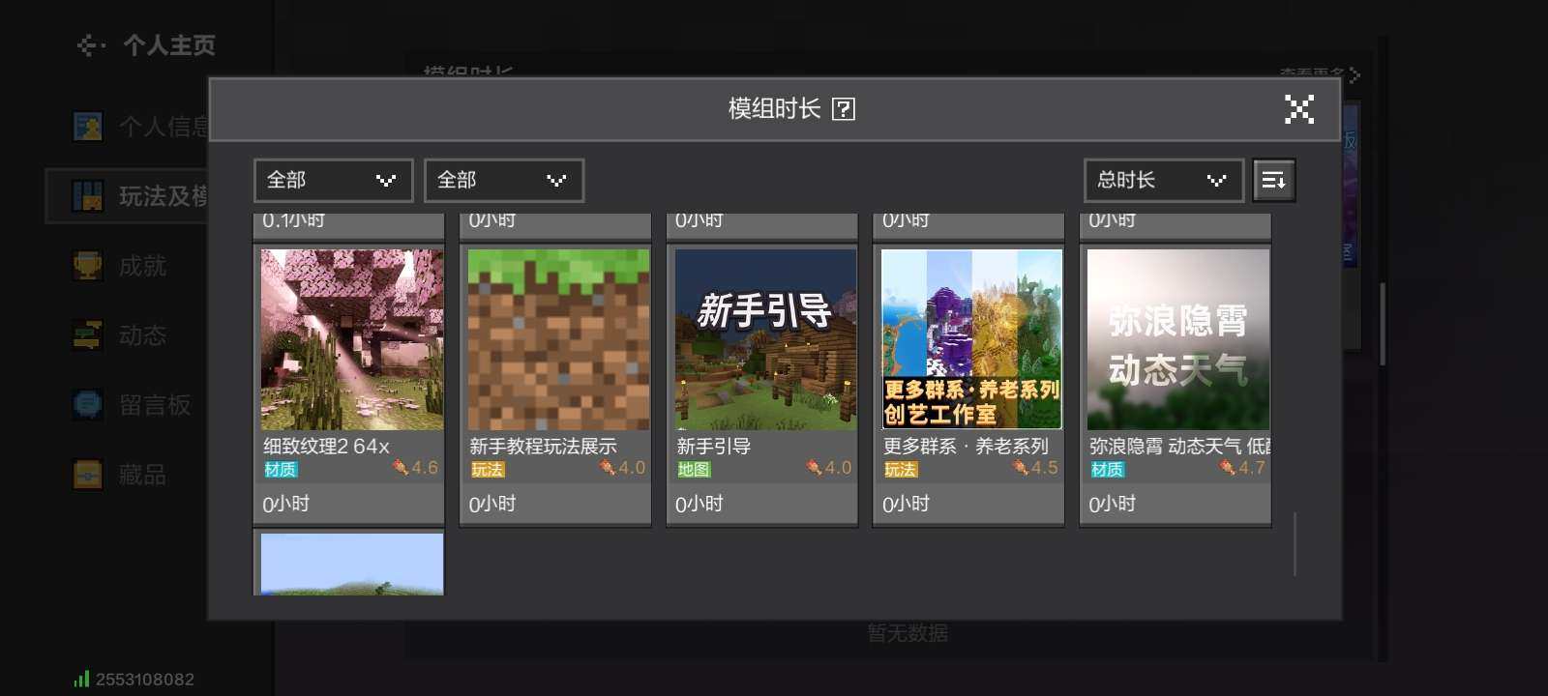Image resolution: width=1548 pixels, height=696 pixels.
Task: Open the 弥浪隐霄 动态天气 thumbnail
Action: 1178,339
